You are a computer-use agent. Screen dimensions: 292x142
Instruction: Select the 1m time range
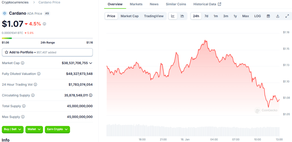coord(216,16)
